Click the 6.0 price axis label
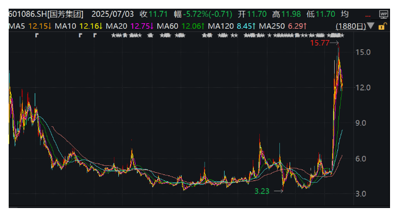 pos(361,159)
